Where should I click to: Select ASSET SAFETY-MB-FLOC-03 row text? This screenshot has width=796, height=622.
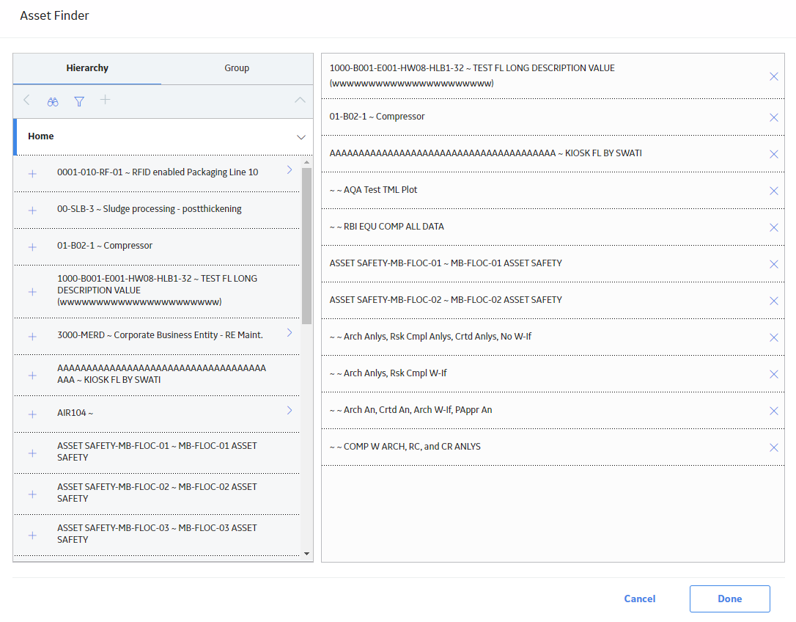tap(157, 533)
